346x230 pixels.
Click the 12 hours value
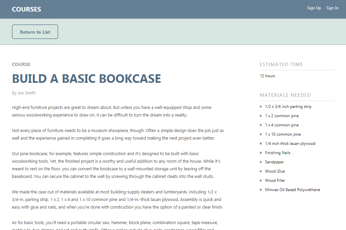click(x=267, y=76)
